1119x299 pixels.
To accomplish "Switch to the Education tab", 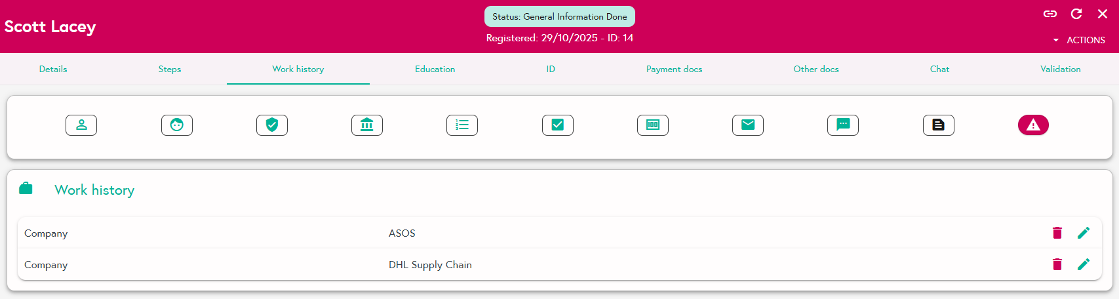I will pyautogui.click(x=435, y=69).
